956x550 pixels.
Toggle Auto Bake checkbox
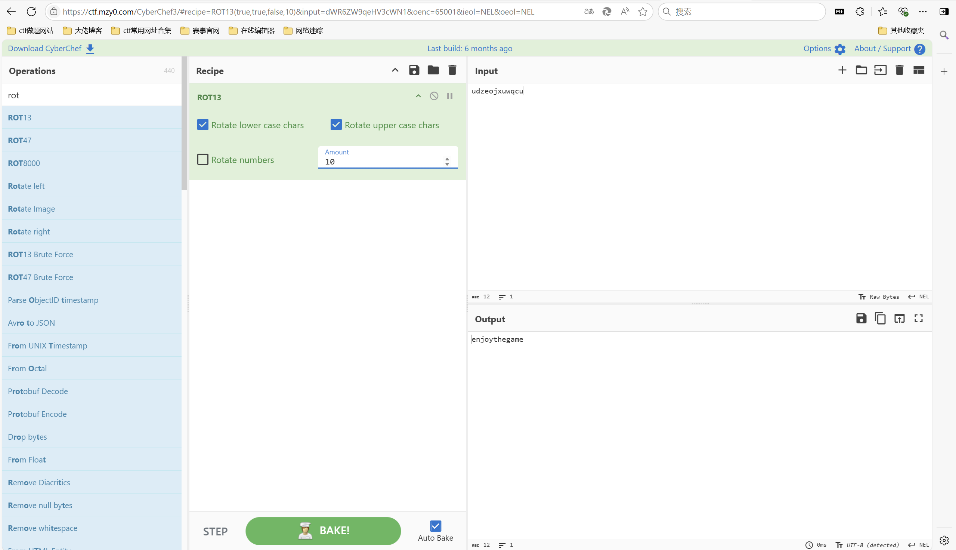(x=435, y=526)
